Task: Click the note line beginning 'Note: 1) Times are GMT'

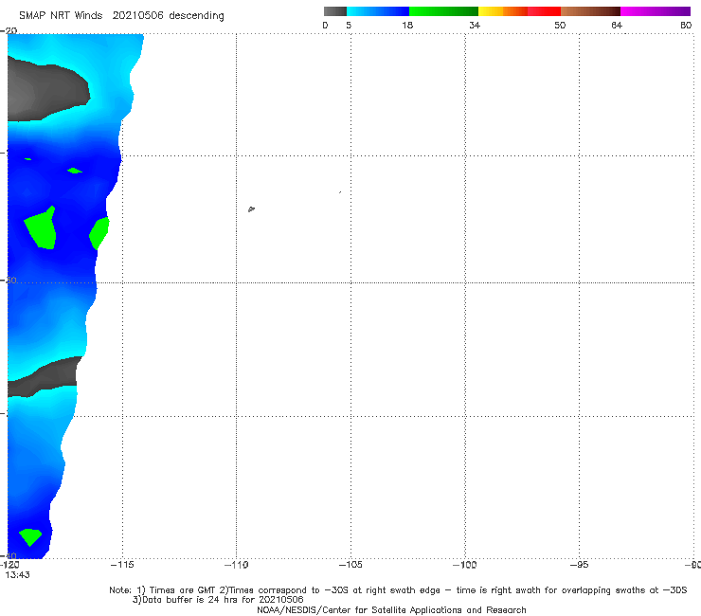Action: 398,590
